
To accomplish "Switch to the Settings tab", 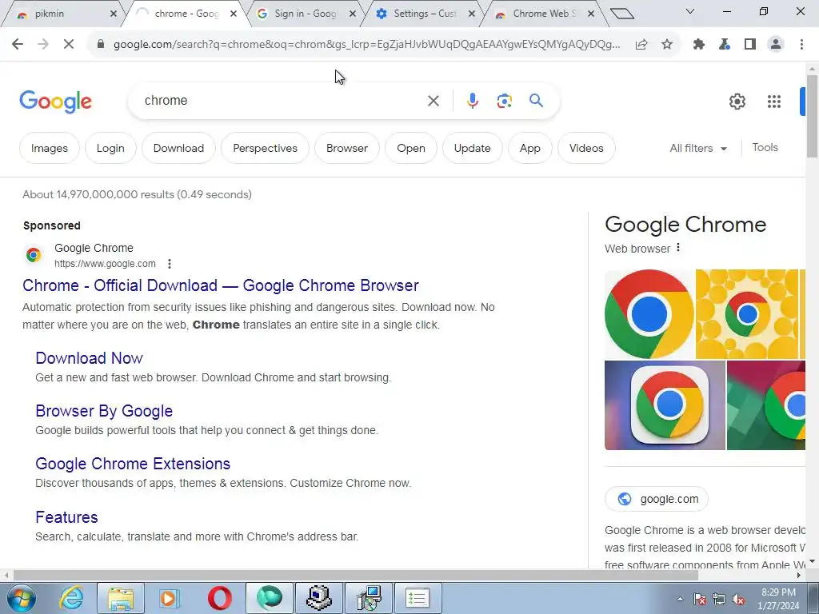I will (x=425, y=14).
